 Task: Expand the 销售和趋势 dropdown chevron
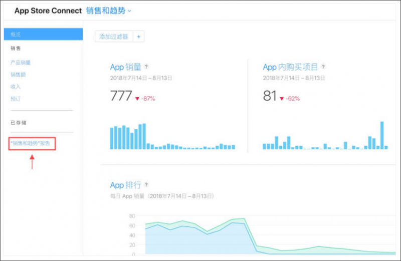pyautogui.click(x=129, y=11)
